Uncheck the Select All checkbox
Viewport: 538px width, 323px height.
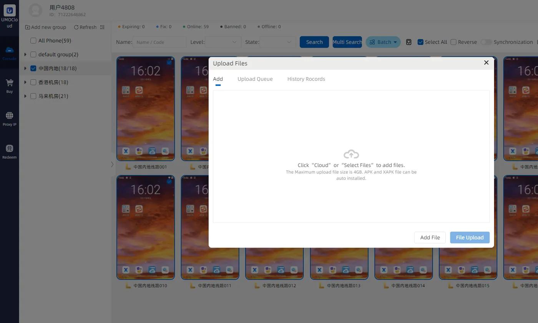pyautogui.click(x=420, y=42)
